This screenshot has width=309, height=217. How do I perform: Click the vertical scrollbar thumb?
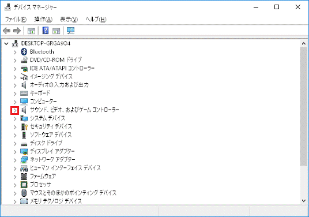pos(304,107)
